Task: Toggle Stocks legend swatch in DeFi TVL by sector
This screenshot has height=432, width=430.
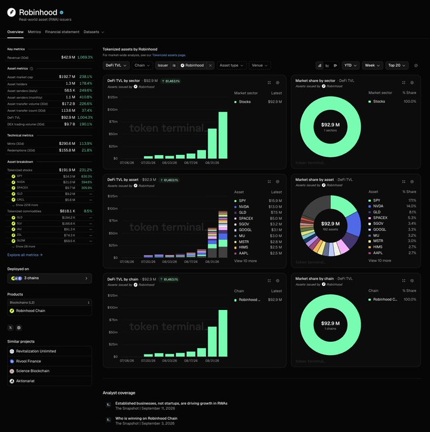Action: [x=235, y=102]
